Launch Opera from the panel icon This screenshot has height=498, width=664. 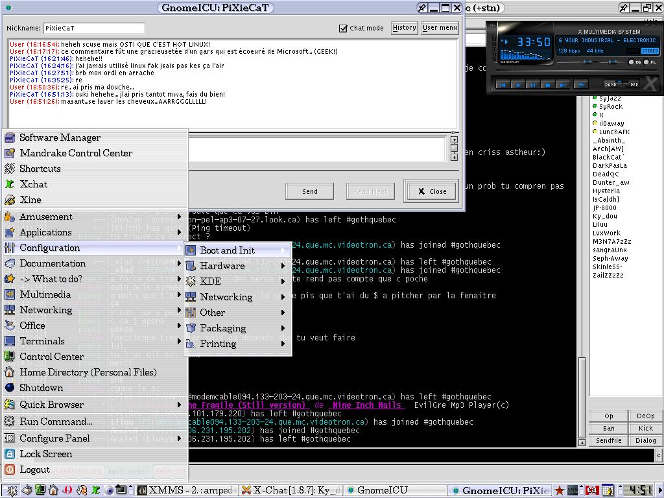[67, 490]
